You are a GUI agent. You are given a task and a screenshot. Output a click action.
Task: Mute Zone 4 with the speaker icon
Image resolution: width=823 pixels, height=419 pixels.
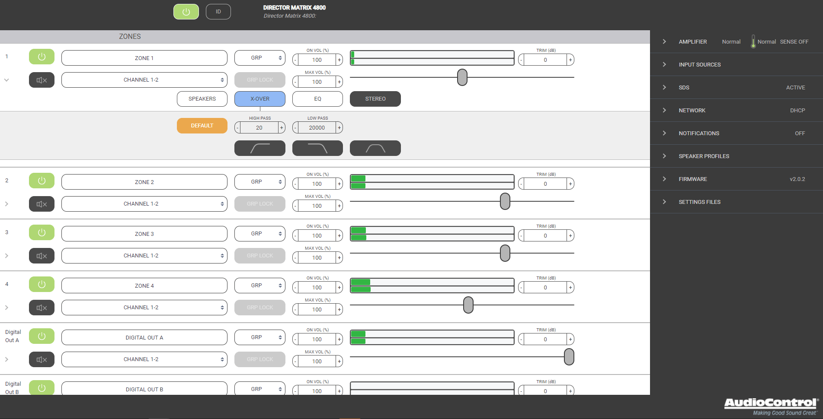(x=42, y=308)
